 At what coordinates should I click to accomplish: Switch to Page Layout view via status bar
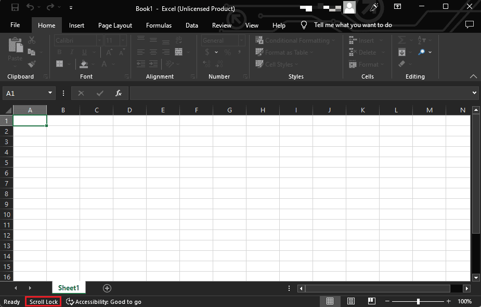pos(351,301)
